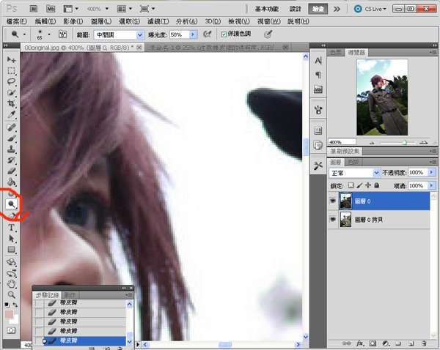Select the Hand tool

click(11, 284)
